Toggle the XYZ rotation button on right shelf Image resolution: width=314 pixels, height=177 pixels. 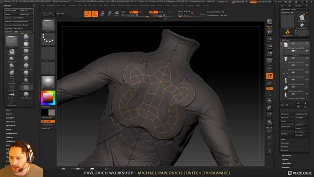tap(269, 88)
